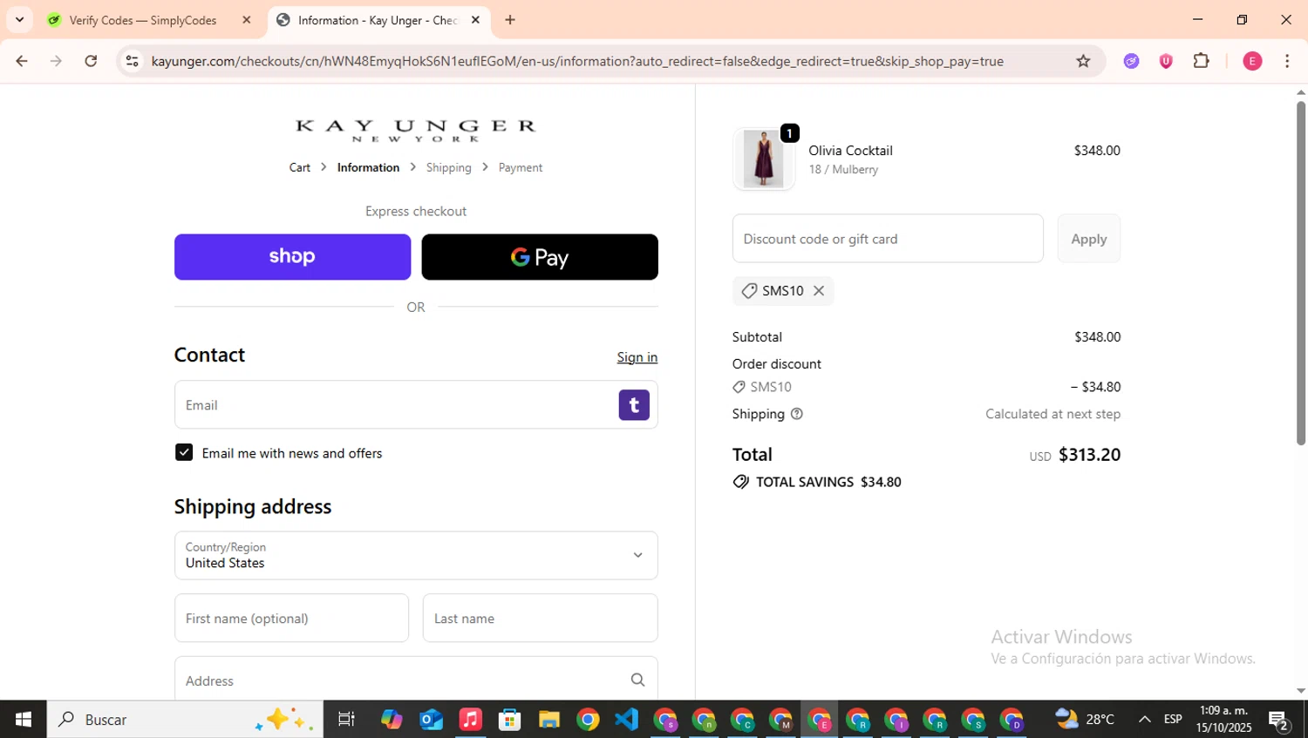This screenshot has height=738, width=1308.
Task: Open Outlook from the taskbar
Action: click(431, 720)
